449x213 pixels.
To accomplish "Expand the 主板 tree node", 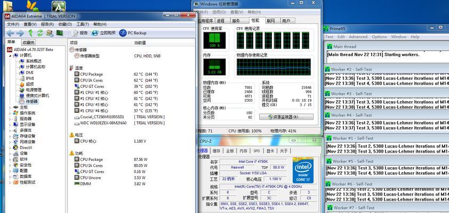I will [10, 107].
